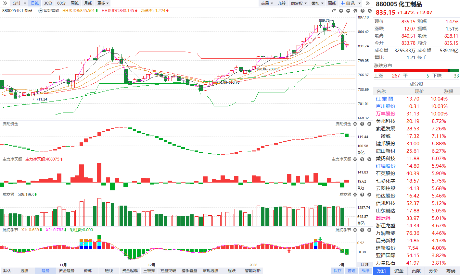The height and width of the screenshot is (275, 460).
Task: Zoom in the main chart with plus icon
Action: [341, 11]
